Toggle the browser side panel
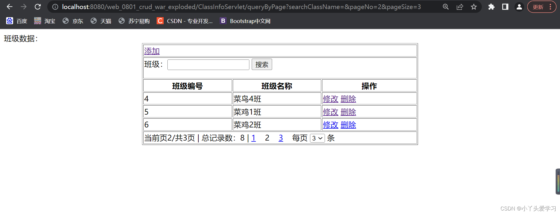560x214 pixels. coord(505,7)
